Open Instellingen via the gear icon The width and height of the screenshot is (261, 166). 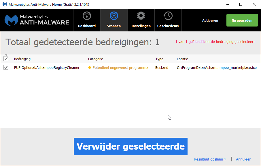tap(141, 16)
